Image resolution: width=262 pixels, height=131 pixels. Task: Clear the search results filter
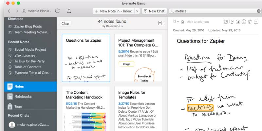pos(65,24)
